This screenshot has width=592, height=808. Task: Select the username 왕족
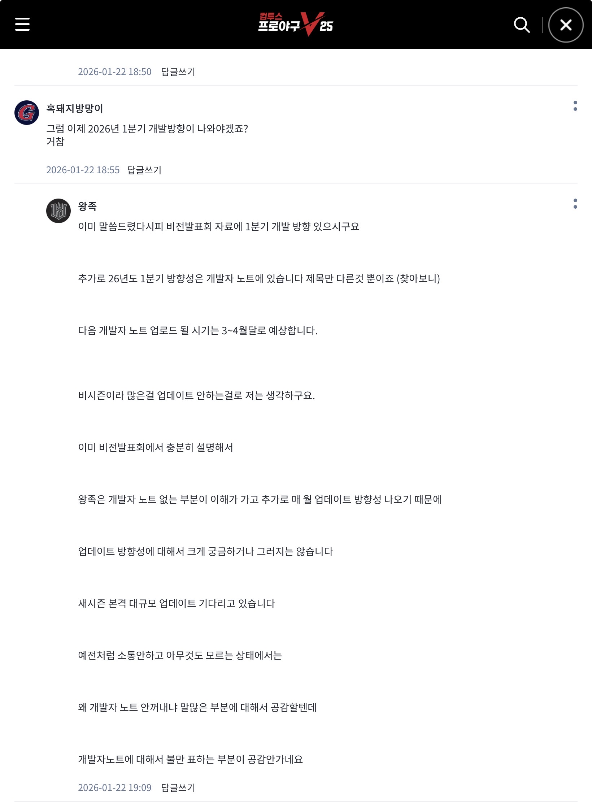tap(87, 206)
